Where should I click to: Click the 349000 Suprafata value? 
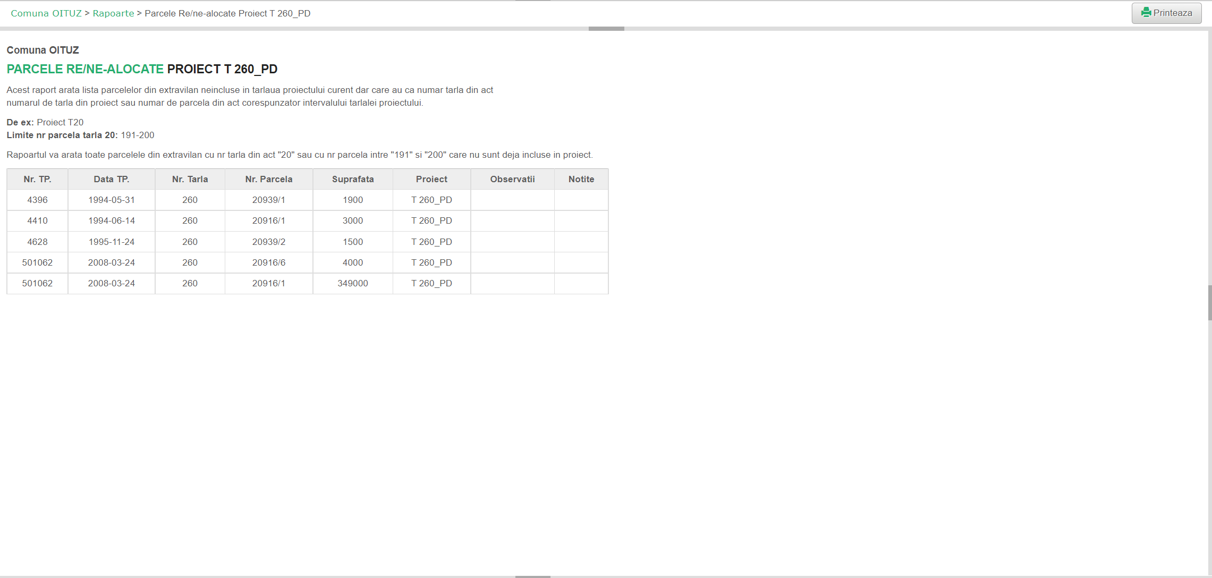coord(353,284)
